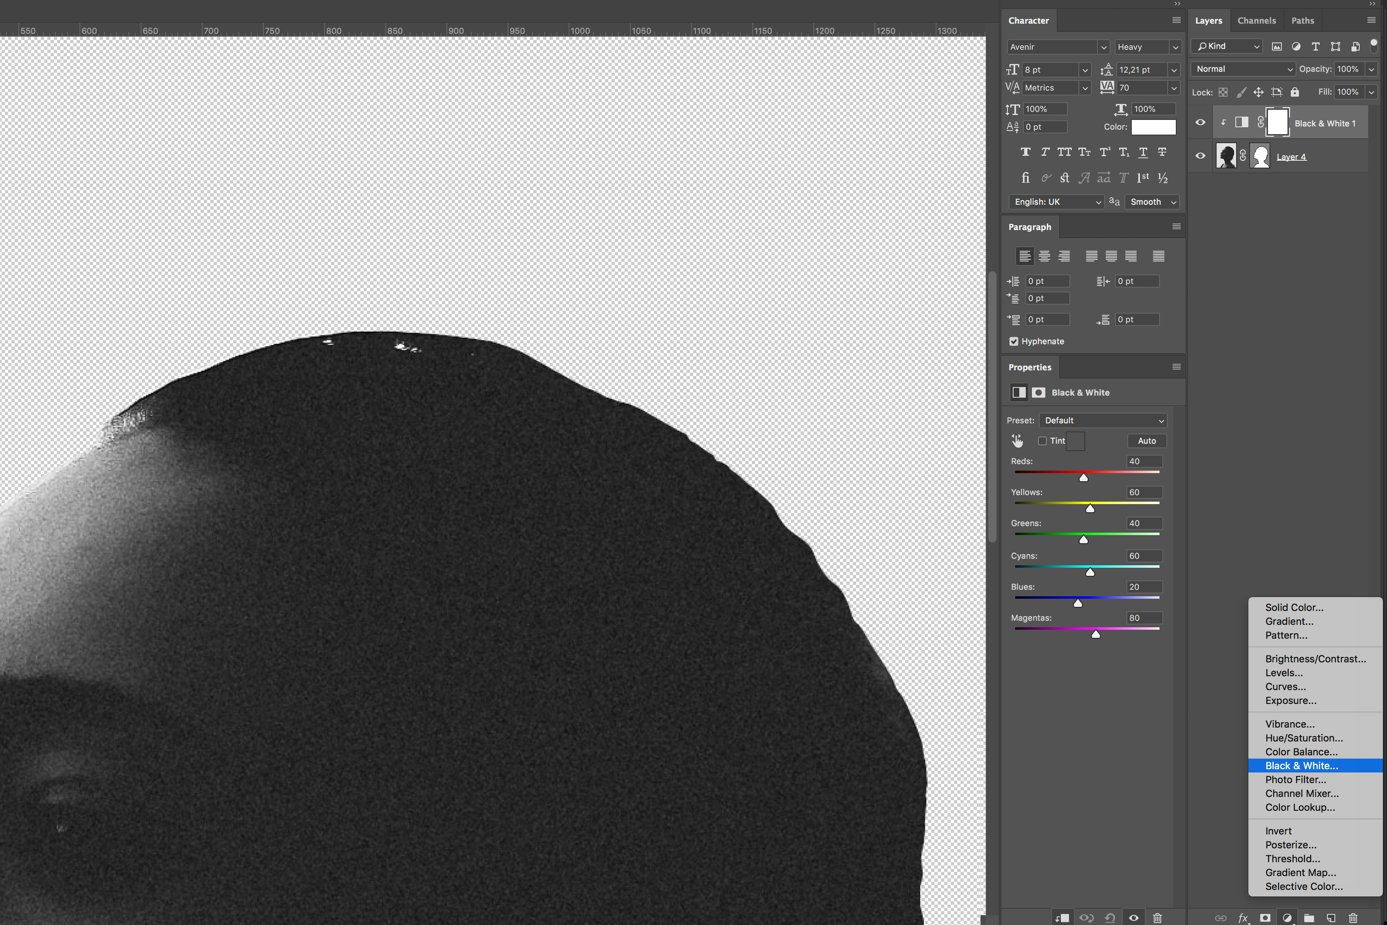Add a layer mask to Layer 4
Screen dimensions: 1387x925
[1265, 918]
